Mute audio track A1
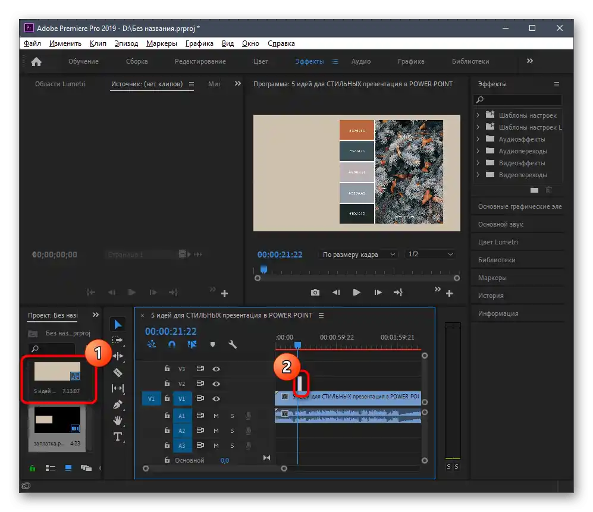593x512 pixels. point(217,416)
